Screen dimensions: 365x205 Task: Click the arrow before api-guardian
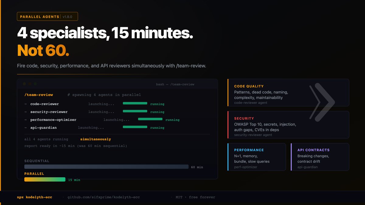[x=26, y=128]
